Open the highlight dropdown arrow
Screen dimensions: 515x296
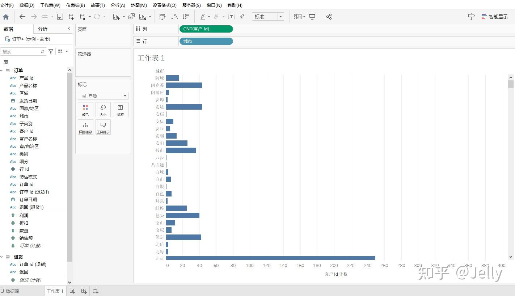(209, 17)
